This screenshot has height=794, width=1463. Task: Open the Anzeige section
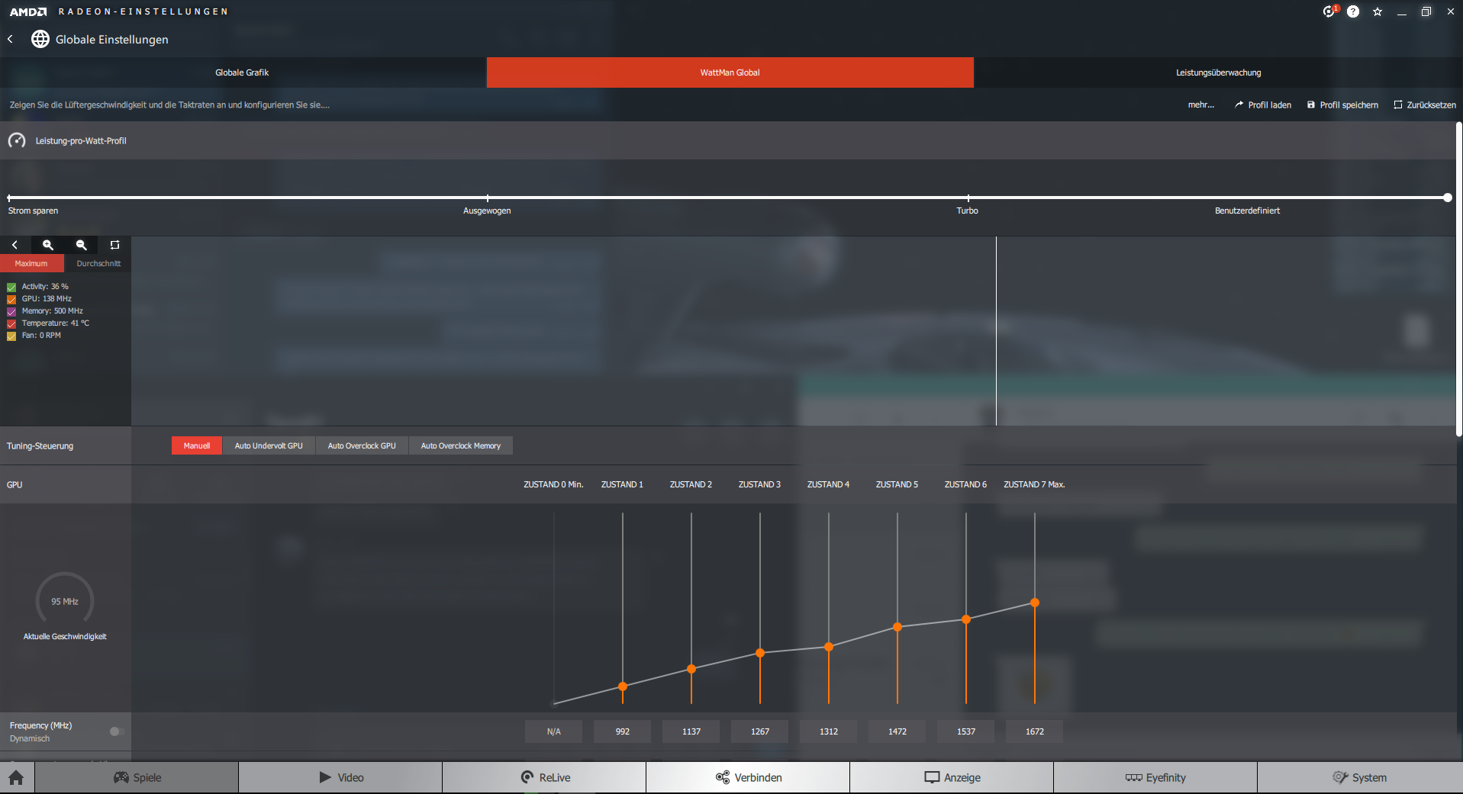tap(952, 777)
